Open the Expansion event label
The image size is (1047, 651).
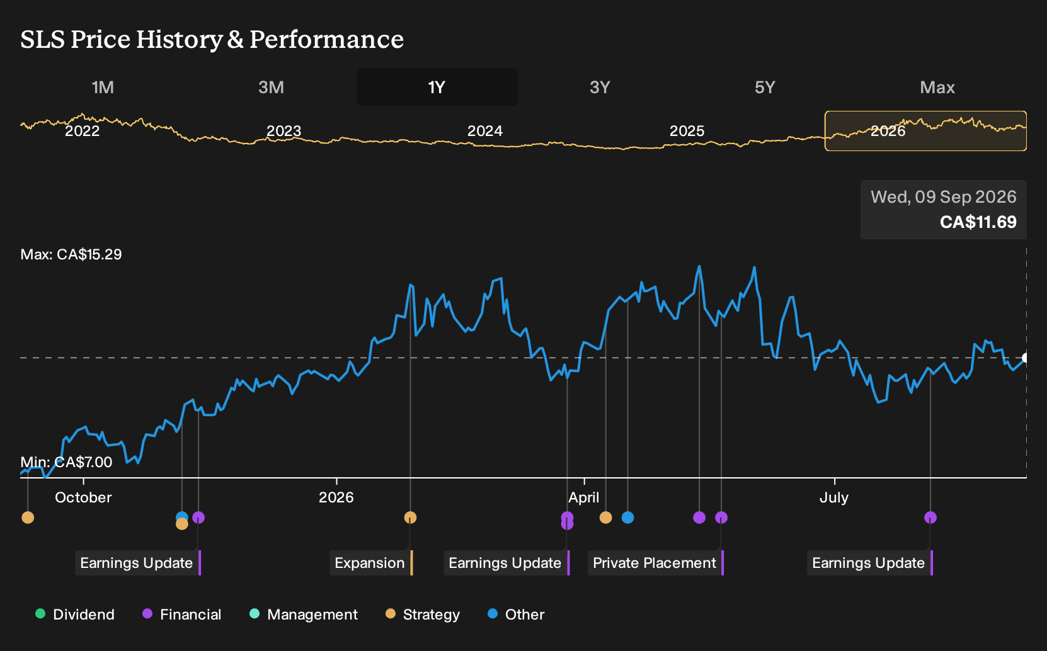click(371, 563)
